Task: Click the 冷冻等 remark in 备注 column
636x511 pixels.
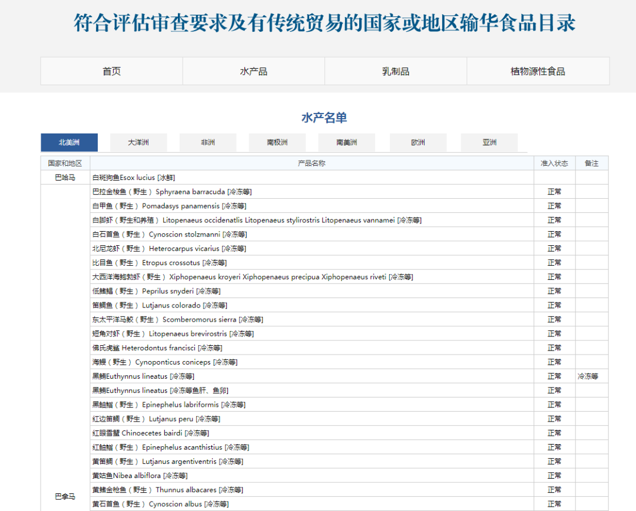Action: 588,376
